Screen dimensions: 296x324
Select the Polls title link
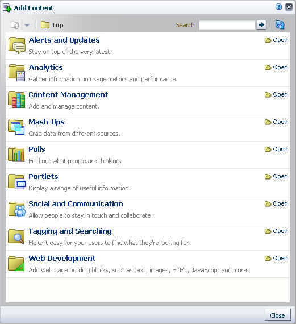tap(37, 149)
